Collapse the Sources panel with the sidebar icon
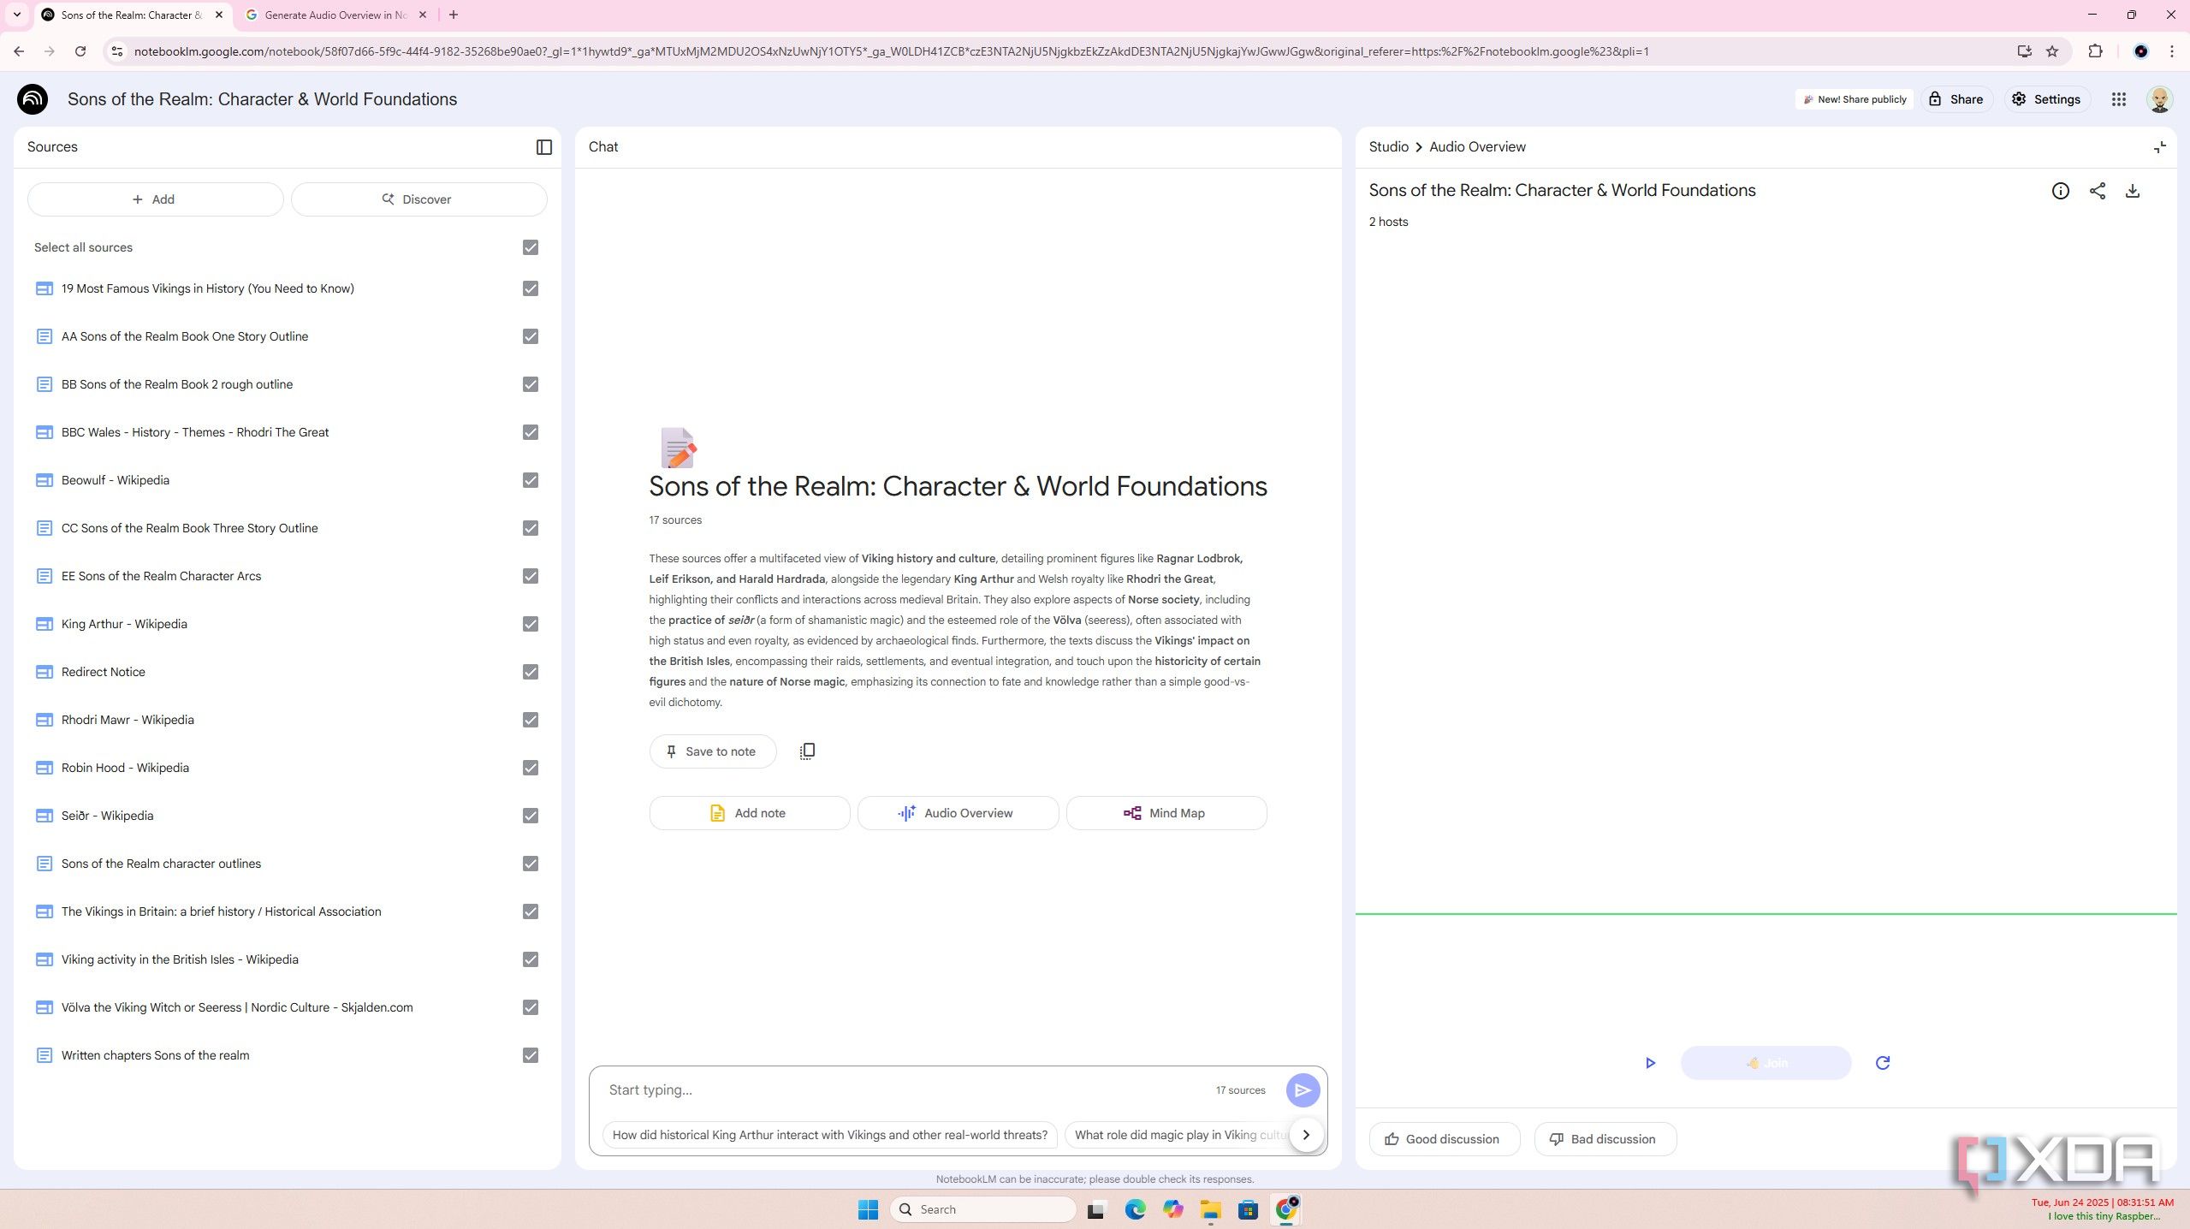The height and width of the screenshot is (1229, 2190). pos(544,147)
